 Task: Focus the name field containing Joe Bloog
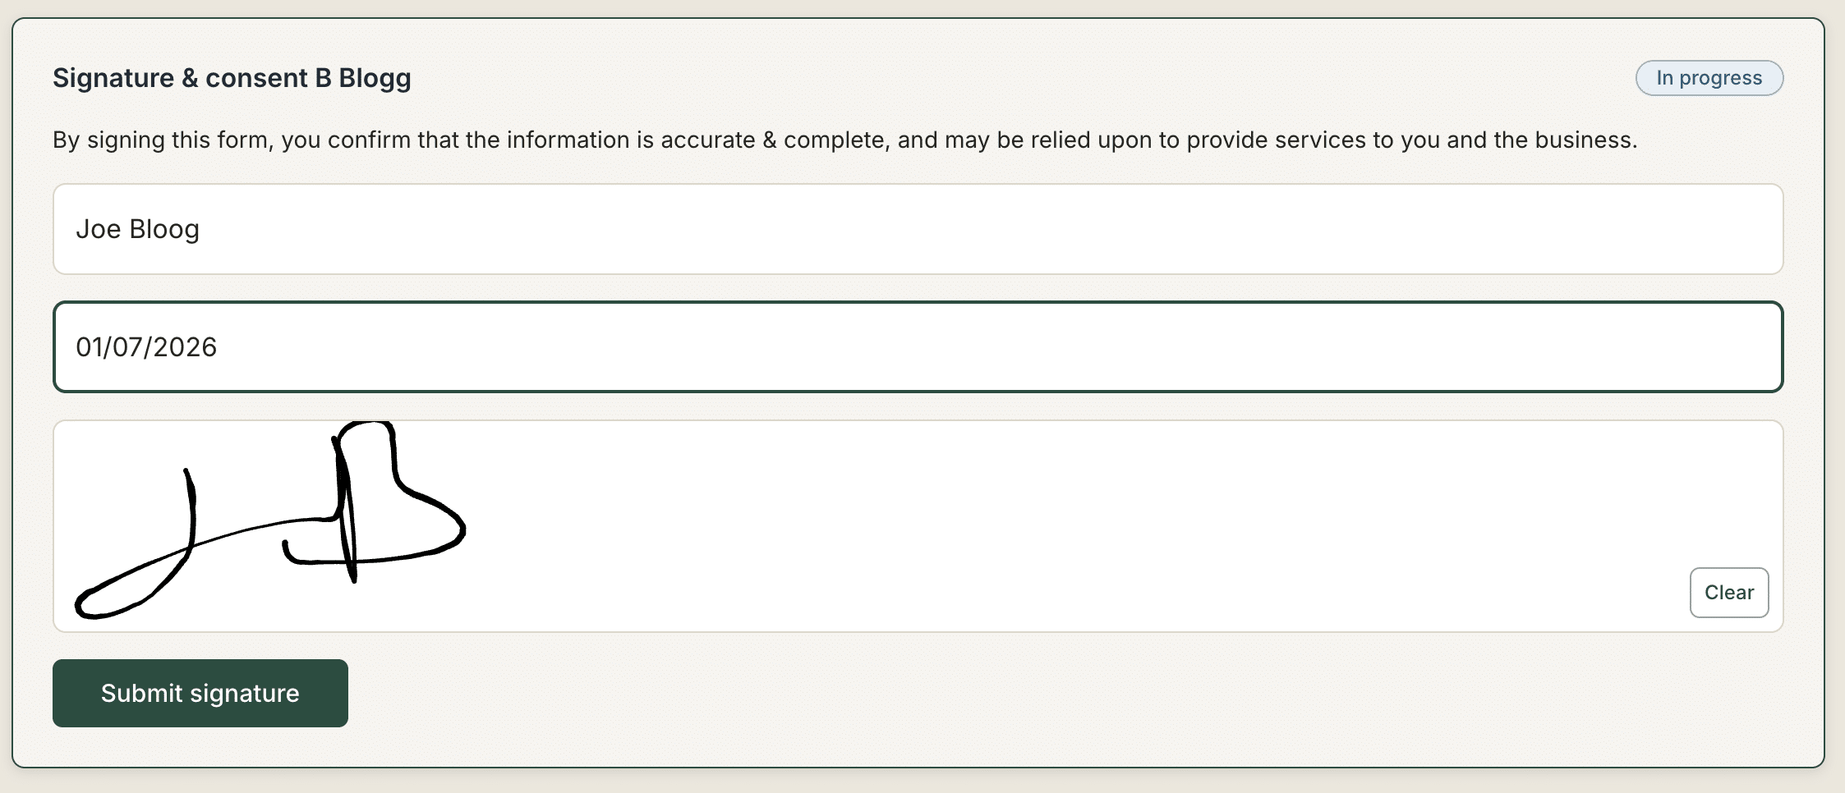click(x=918, y=229)
